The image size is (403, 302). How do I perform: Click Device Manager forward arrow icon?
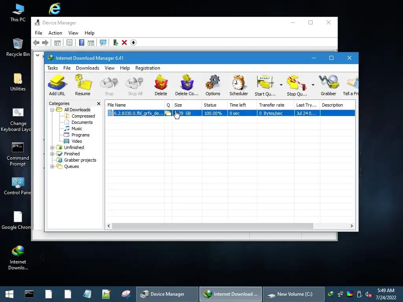coord(45,42)
